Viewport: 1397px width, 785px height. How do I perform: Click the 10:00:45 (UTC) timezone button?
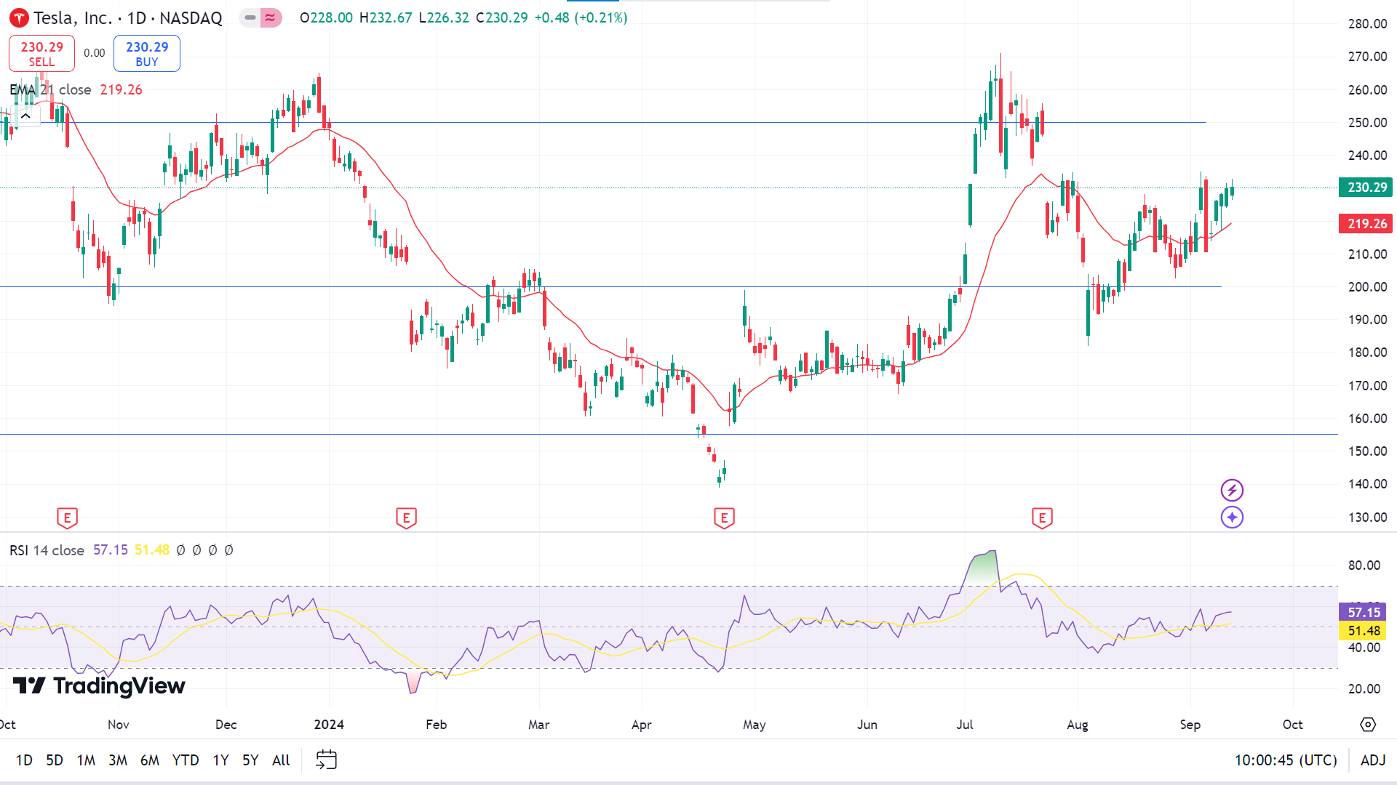[1286, 760]
